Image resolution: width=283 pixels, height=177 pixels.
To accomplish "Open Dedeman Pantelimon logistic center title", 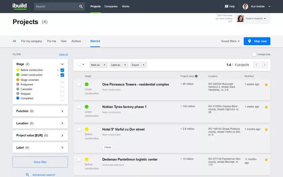I will click(x=130, y=159).
